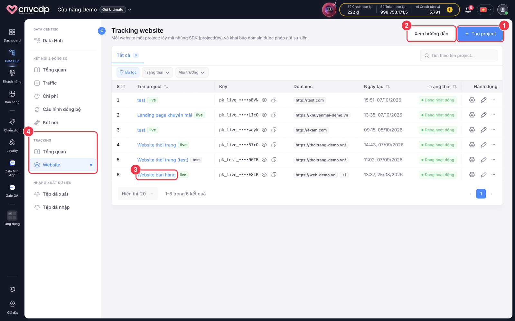Screen dimensions: 515x321
Task: Change Hiển thị 20 page size
Action: click(x=138, y=194)
